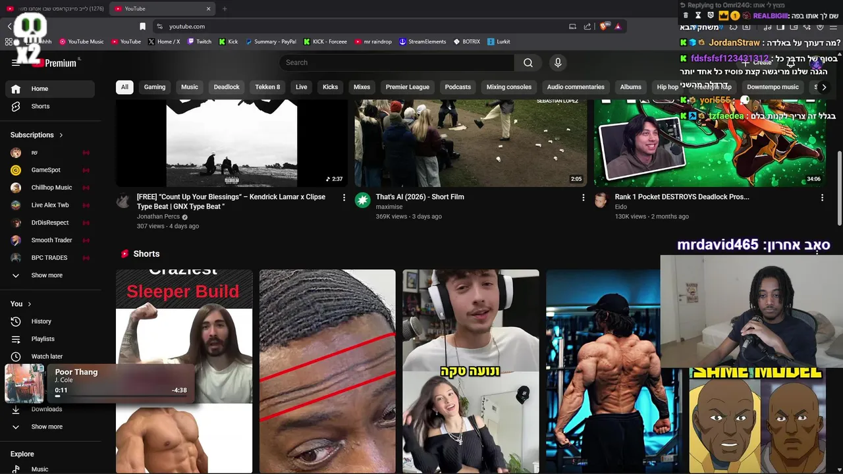Click the share icon in the address bar
Viewport: 843px width, 474px height.
click(x=587, y=26)
